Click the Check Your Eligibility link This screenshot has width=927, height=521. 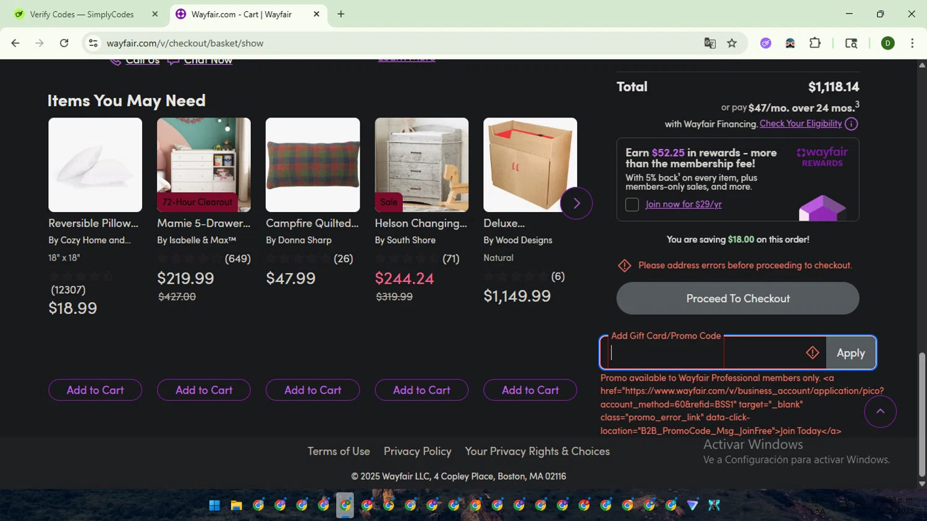coord(801,124)
